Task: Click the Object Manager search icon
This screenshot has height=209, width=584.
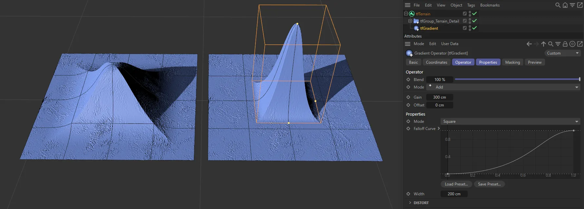Action: click(558, 5)
